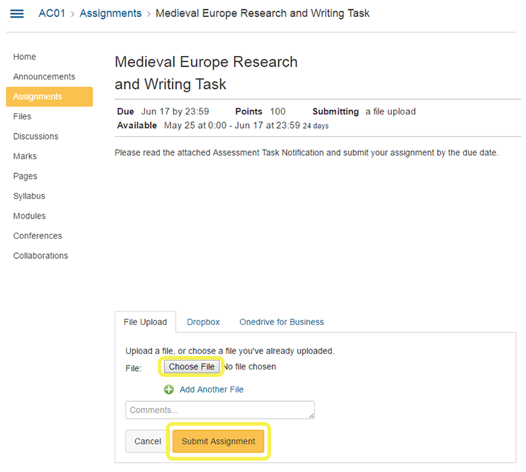
Task: Click inside the Comments text box
Action: coord(220,410)
